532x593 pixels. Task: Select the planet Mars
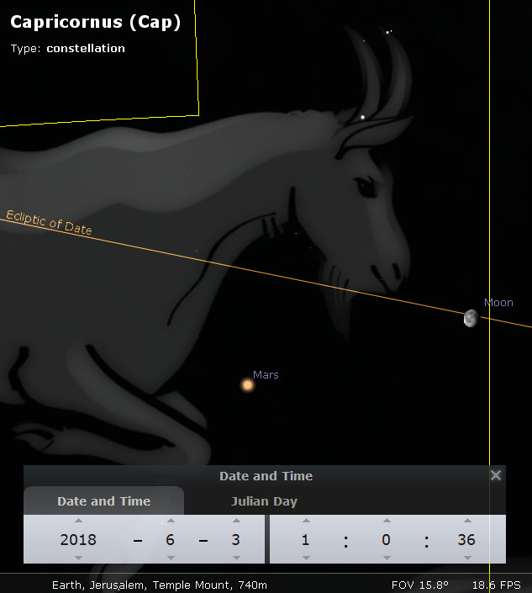point(247,385)
